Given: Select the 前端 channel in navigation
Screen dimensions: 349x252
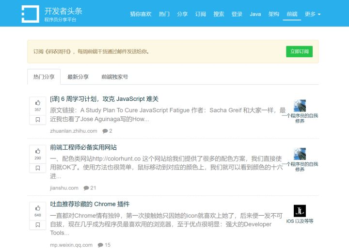Looking at the screenshot, I should 292,14.
